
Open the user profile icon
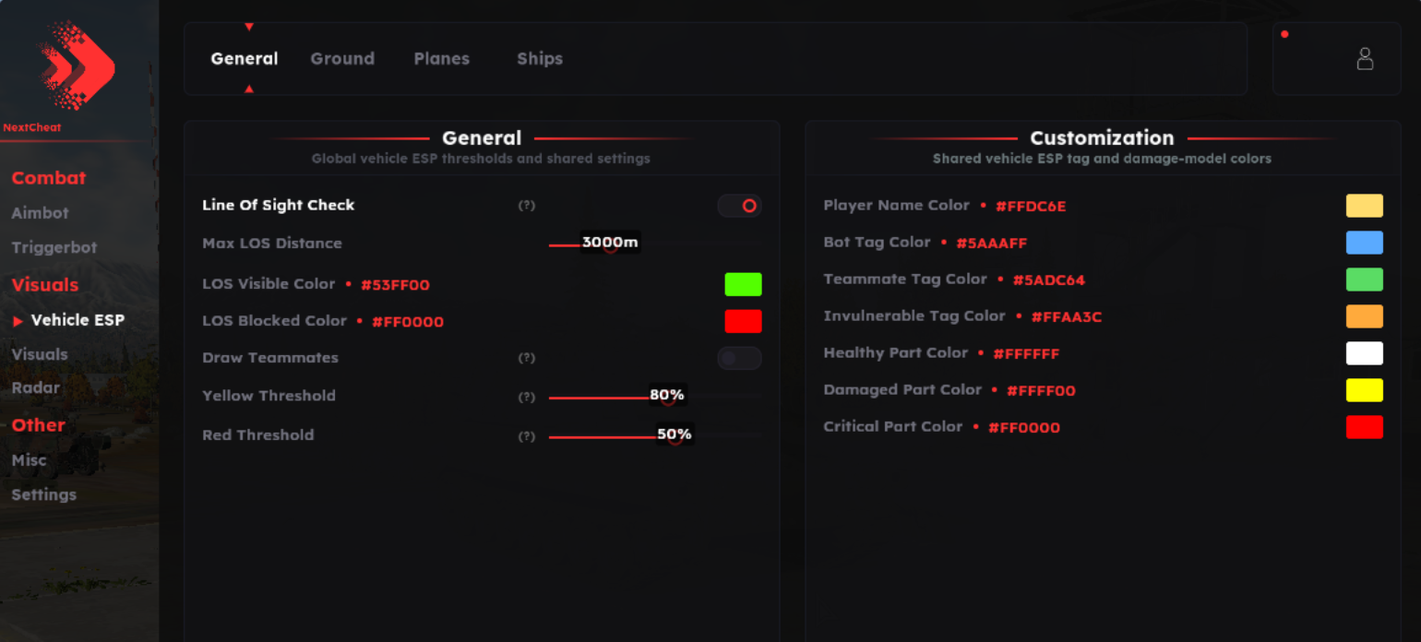[1365, 59]
